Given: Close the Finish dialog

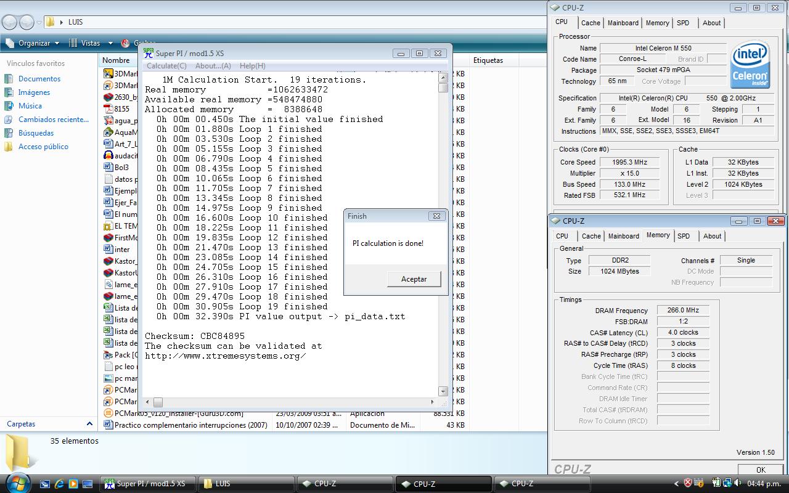Looking at the screenshot, I should point(436,216).
